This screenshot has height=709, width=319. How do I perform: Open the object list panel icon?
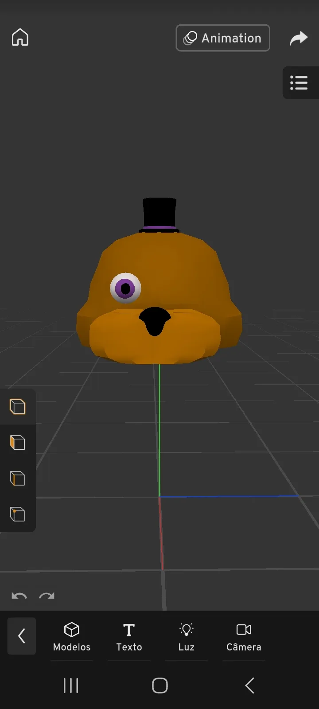click(x=300, y=83)
